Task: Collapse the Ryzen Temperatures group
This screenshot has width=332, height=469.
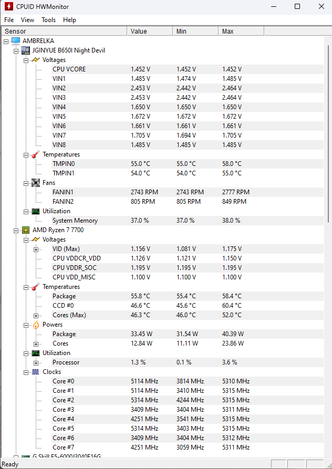Action: (x=26, y=287)
